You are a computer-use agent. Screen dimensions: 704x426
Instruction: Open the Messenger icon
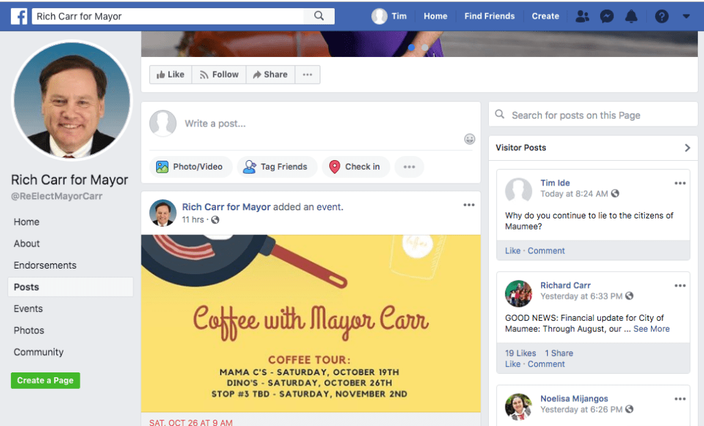point(606,16)
